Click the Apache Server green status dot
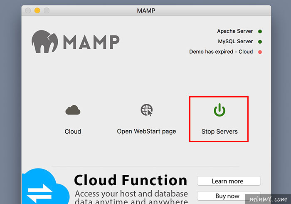 pyautogui.click(x=260, y=31)
